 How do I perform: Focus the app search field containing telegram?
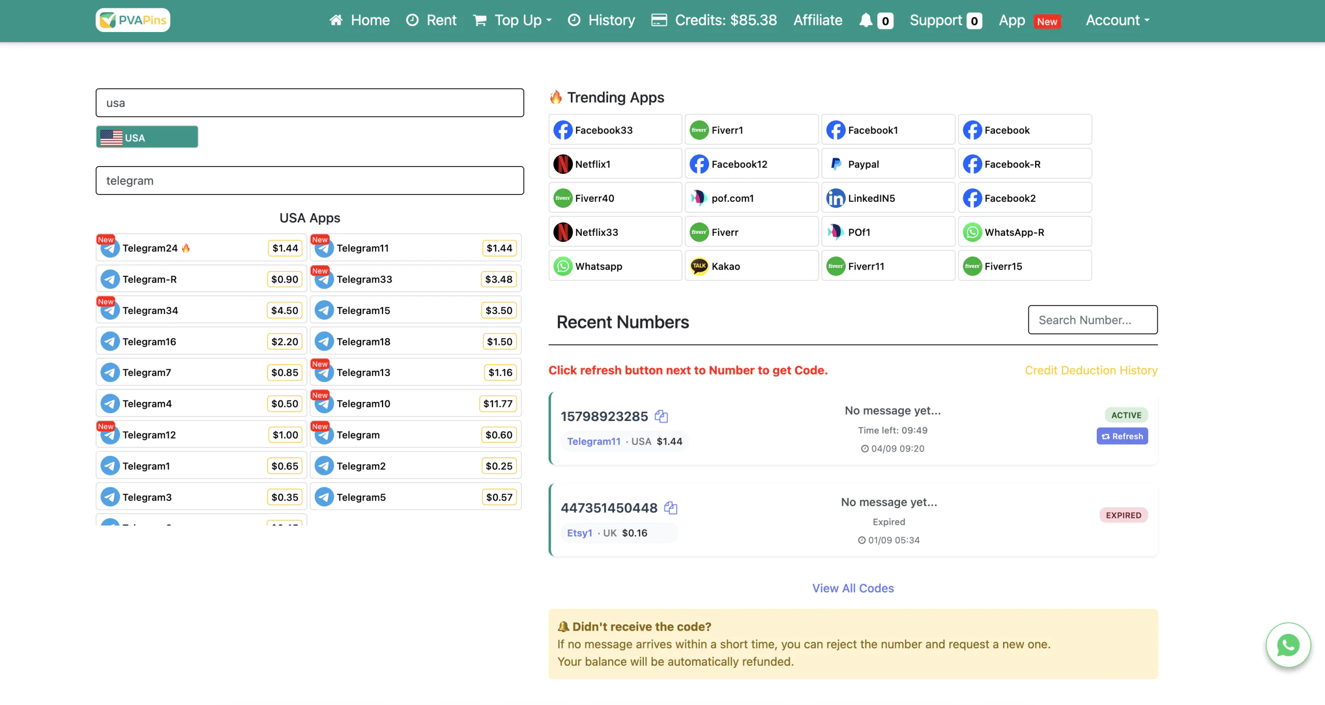310,181
